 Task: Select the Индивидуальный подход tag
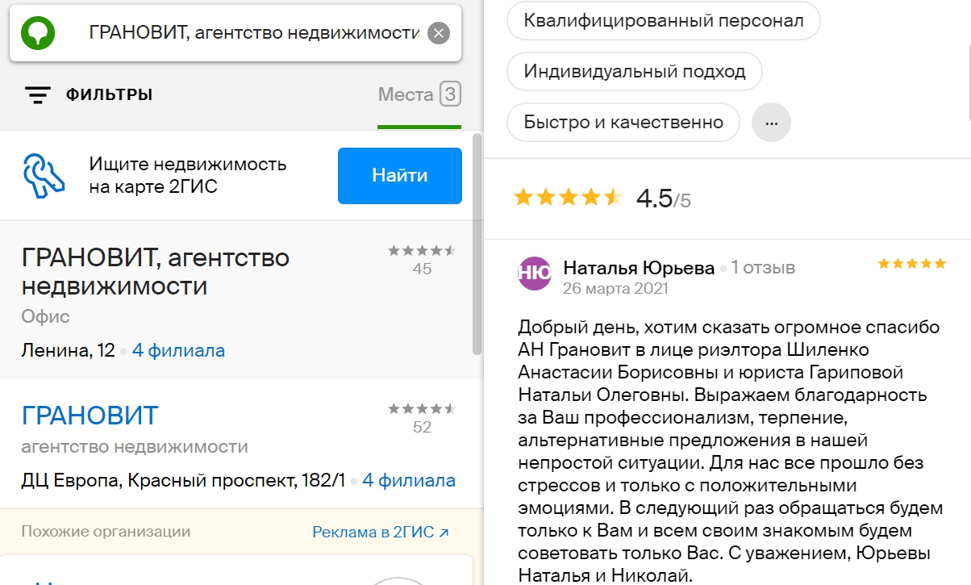pos(635,71)
